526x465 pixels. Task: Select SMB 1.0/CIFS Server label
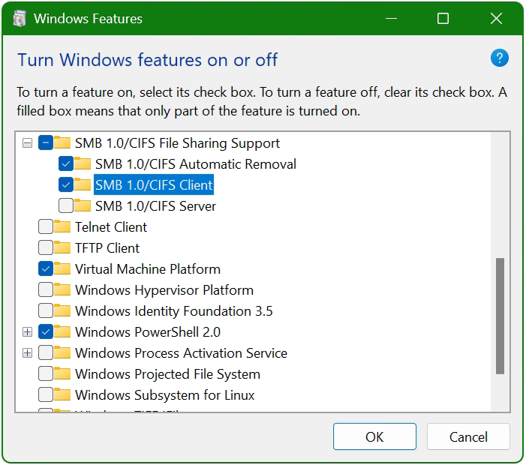(155, 205)
